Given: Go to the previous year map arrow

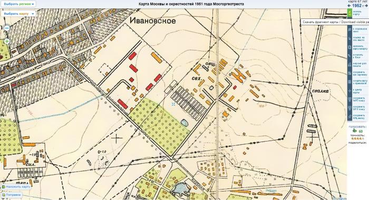Looking at the screenshot, I should pos(349,6).
